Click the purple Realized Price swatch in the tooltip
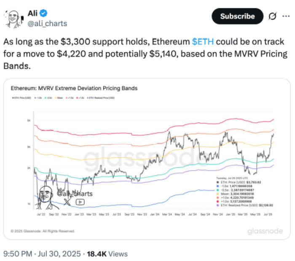This screenshot has width=295, height=261. pyautogui.click(x=217, y=205)
